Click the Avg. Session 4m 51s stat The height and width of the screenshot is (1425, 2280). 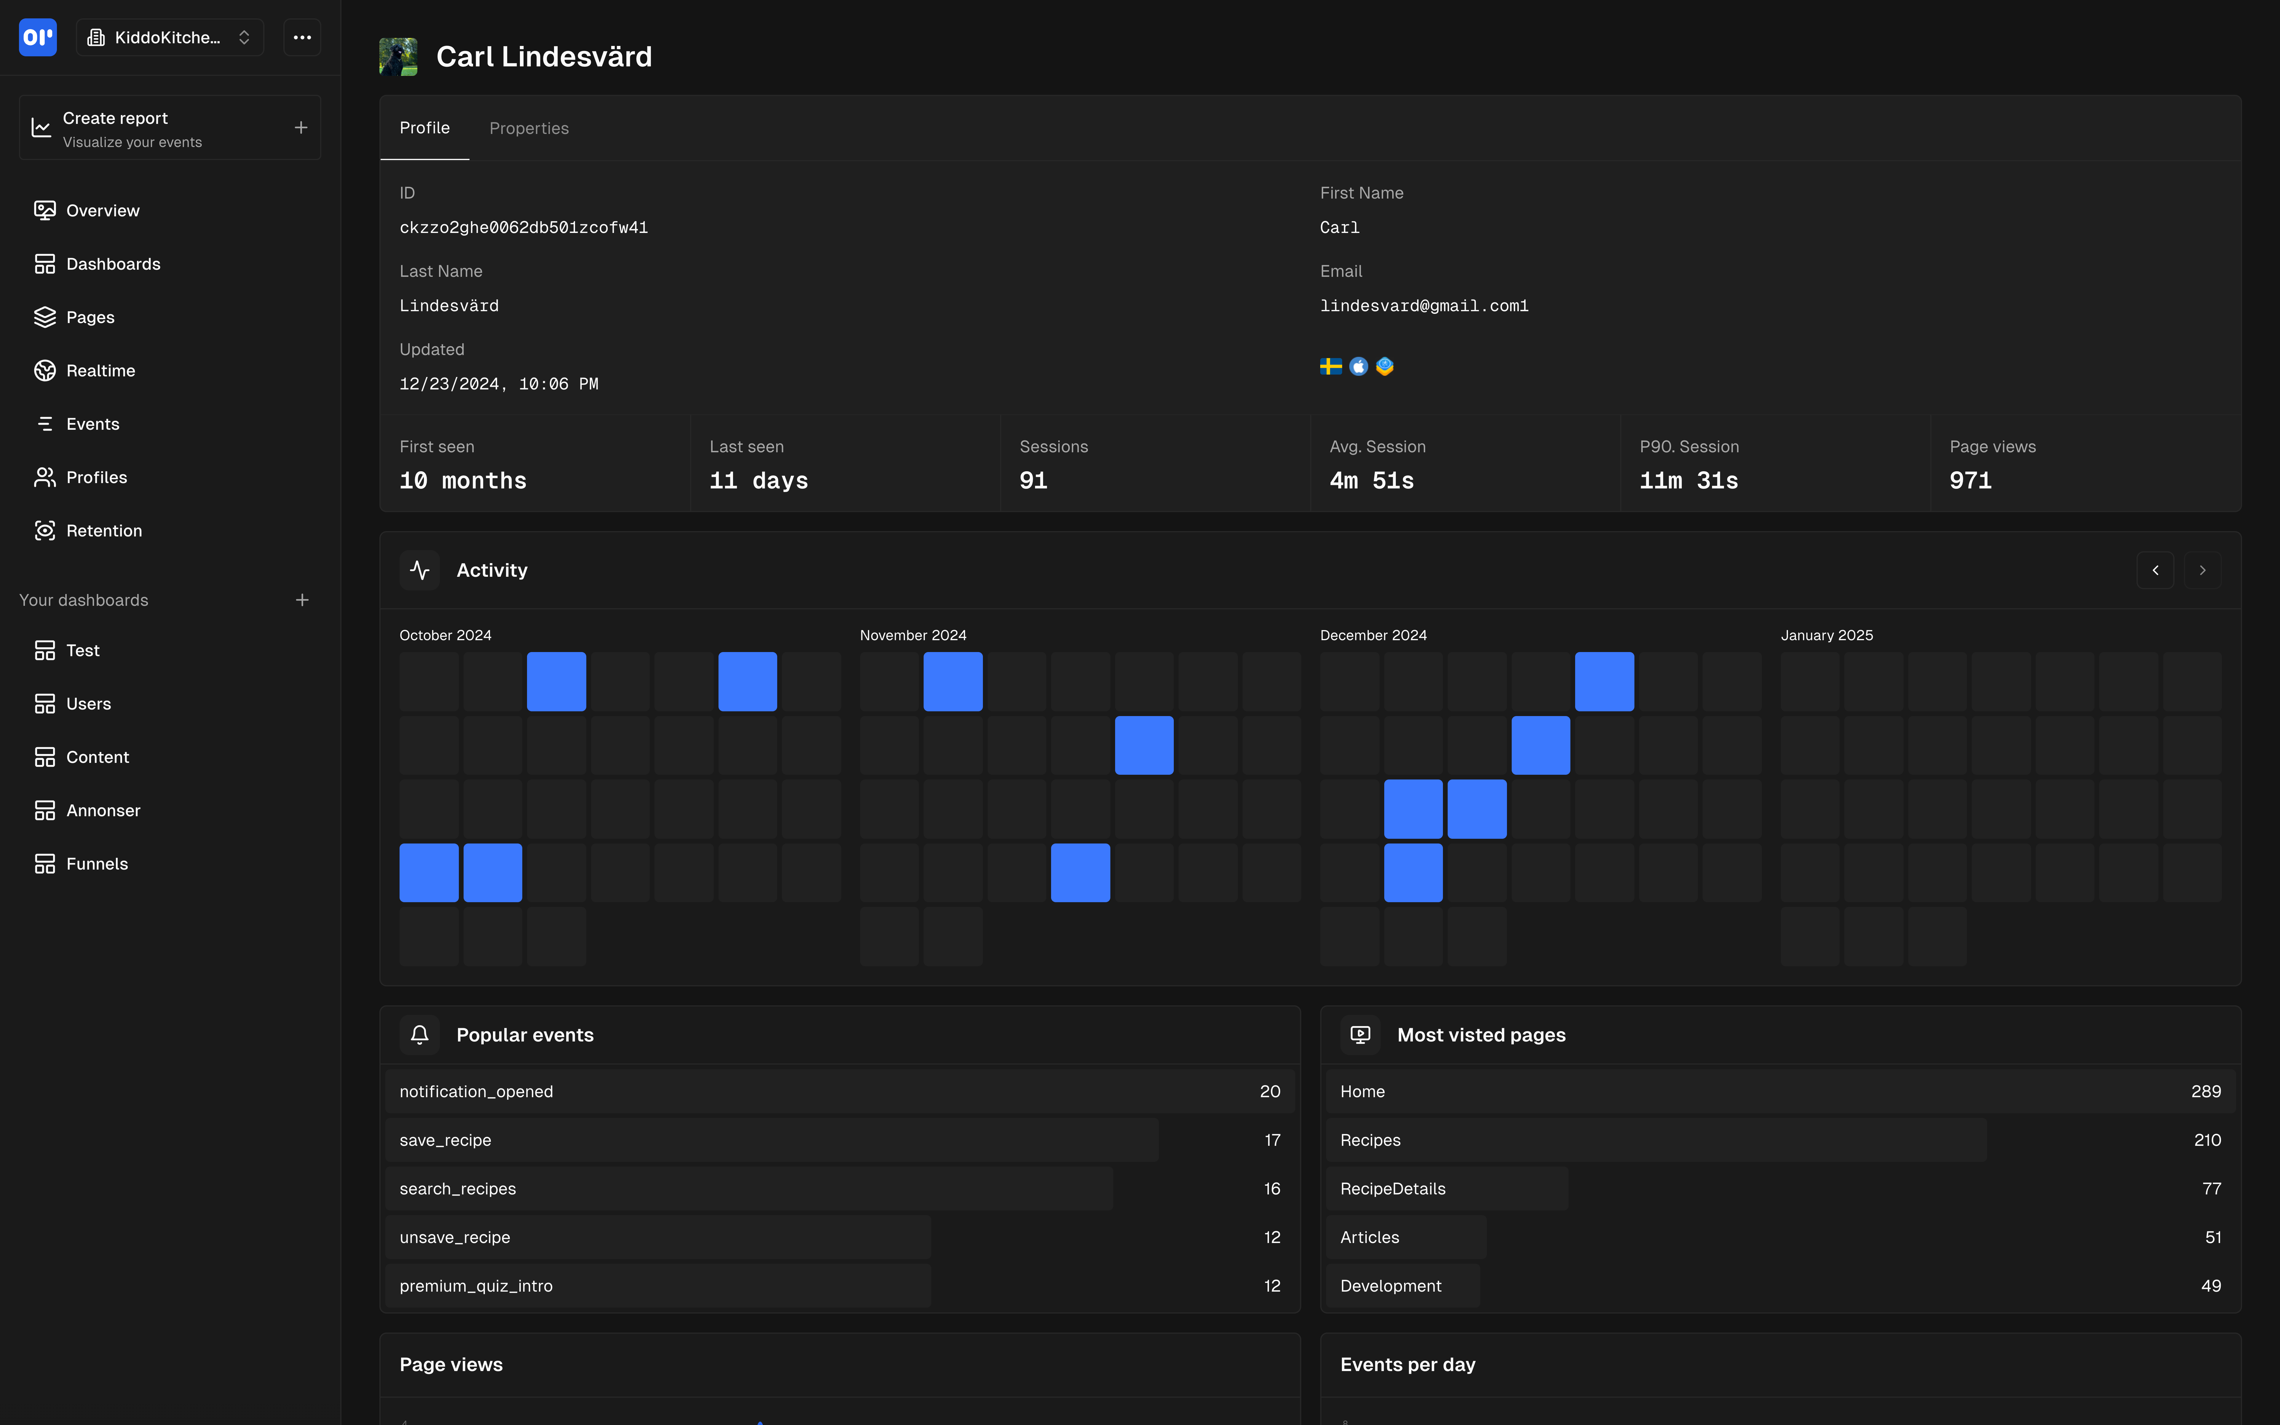point(1466,464)
